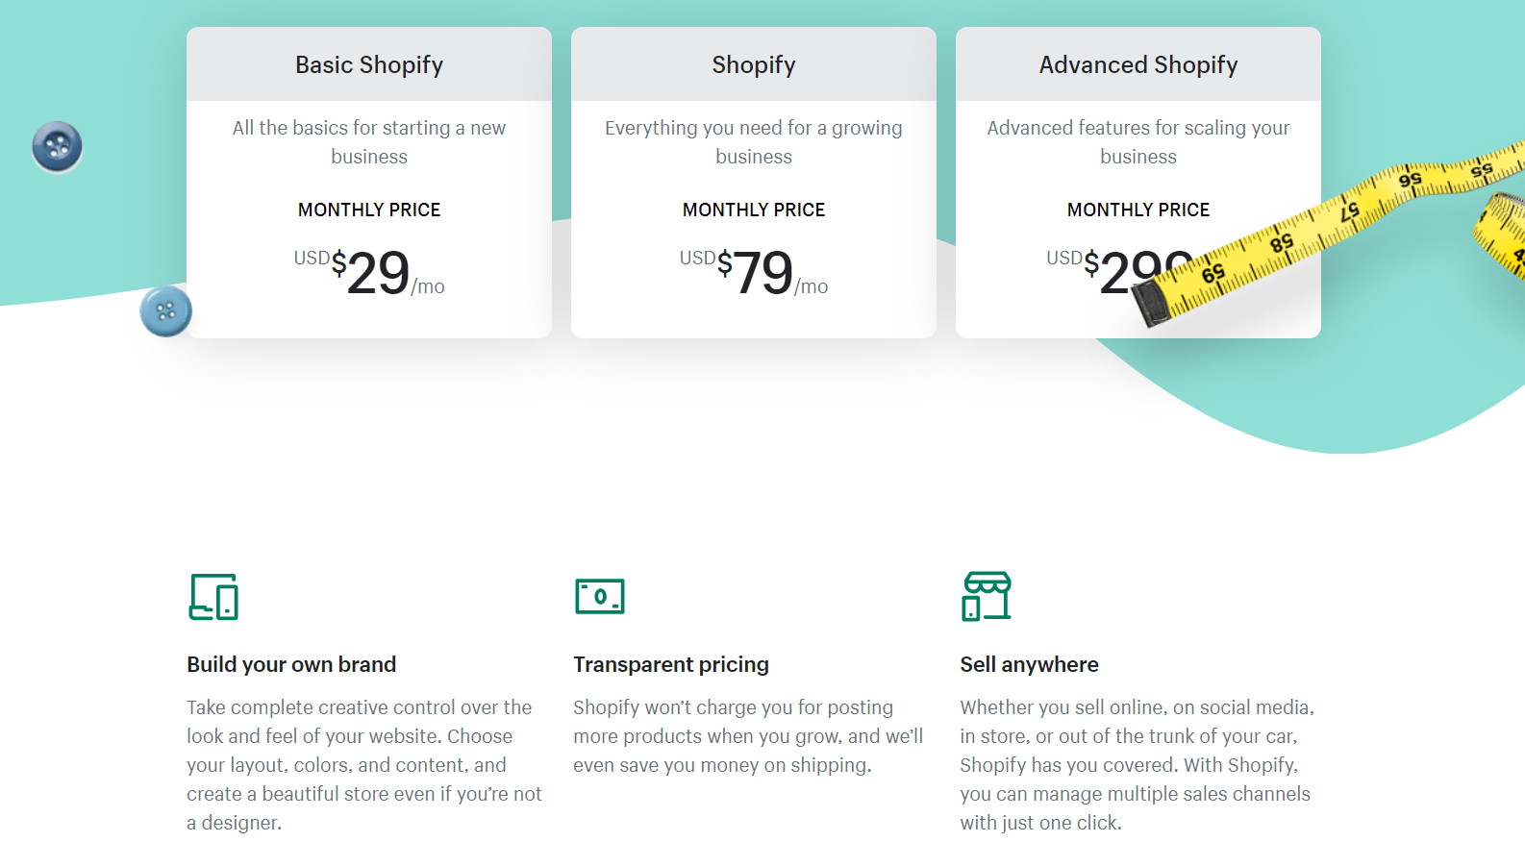1525x842 pixels.
Task: Click the Build your own brand heading
Action: pos(291,664)
